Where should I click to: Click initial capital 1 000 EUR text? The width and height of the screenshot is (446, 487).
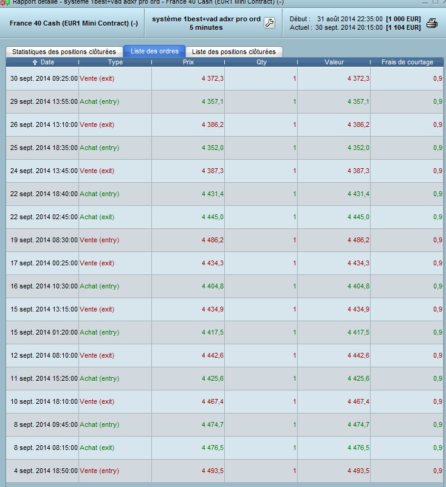tap(403, 19)
